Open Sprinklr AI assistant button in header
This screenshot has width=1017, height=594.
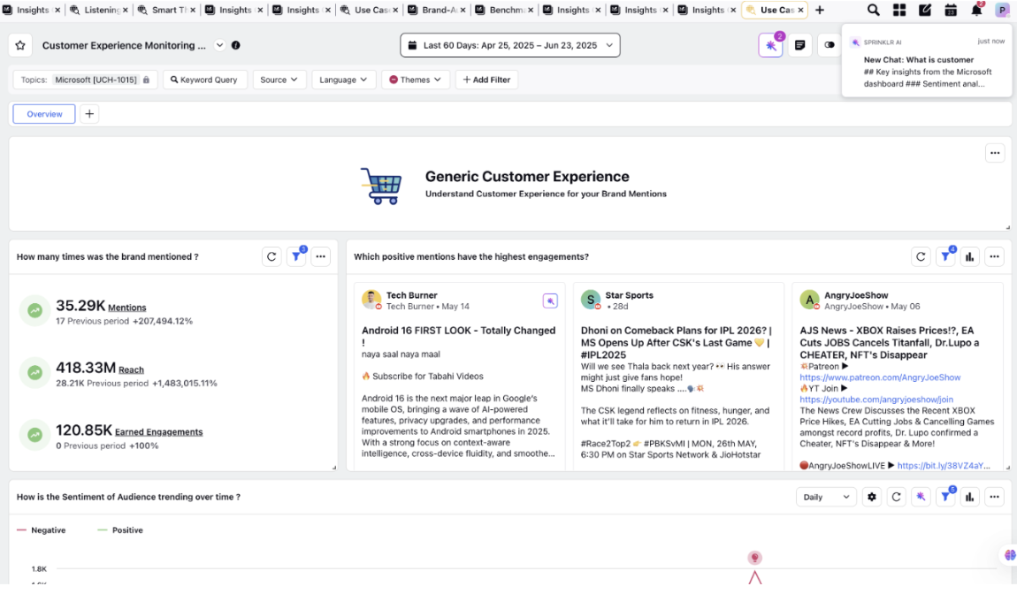point(770,45)
